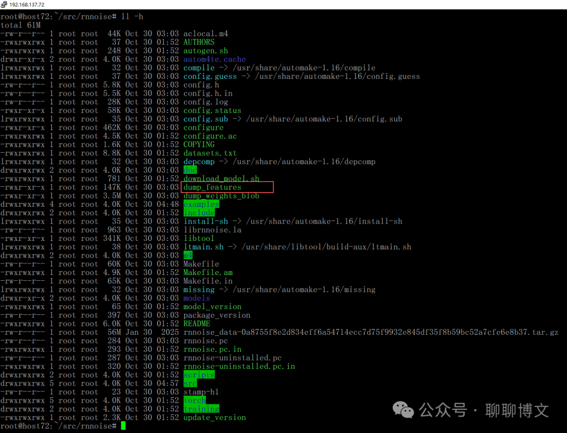
Task: Click the README filename
Action: (197, 324)
